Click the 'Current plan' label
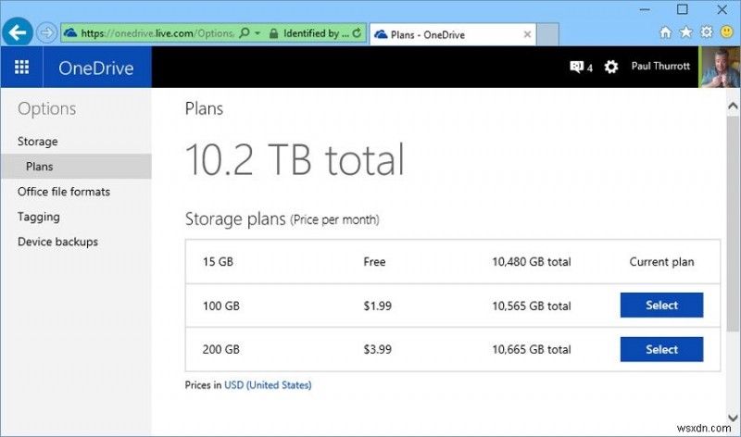 [x=661, y=262]
